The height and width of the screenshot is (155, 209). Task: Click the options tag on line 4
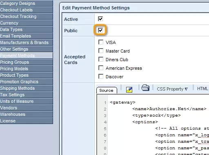coord(145,122)
